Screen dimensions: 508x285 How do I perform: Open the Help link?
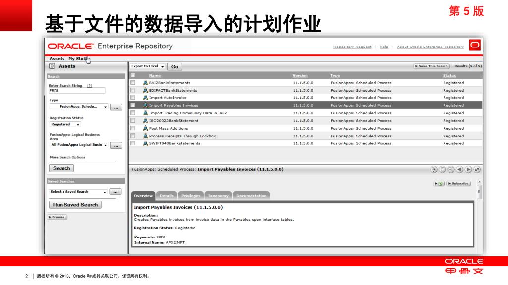click(x=384, y=47)
